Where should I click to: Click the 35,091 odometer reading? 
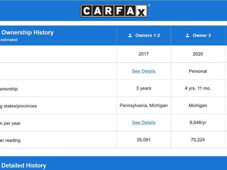(144, 140)
